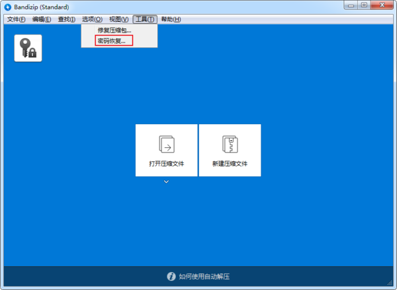Open the 帮助(H) menu
The height and width of the screenshot is (290, 397).
click(x=171, y=19)
